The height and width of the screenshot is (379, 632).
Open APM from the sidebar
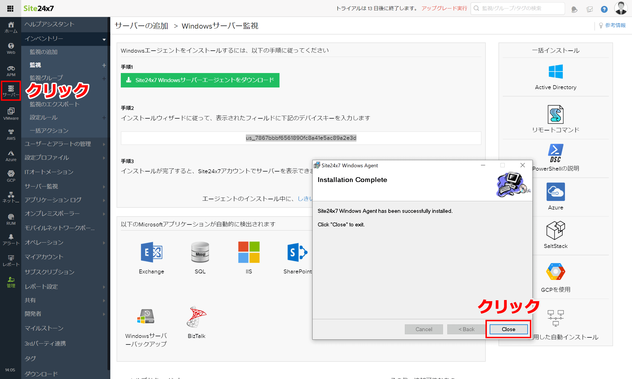(11, 71)
